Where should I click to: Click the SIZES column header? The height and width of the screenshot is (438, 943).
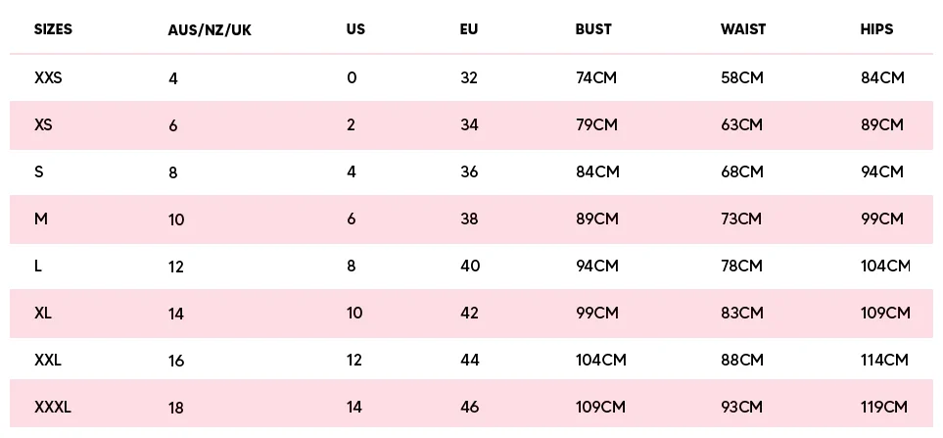(53, 29)
